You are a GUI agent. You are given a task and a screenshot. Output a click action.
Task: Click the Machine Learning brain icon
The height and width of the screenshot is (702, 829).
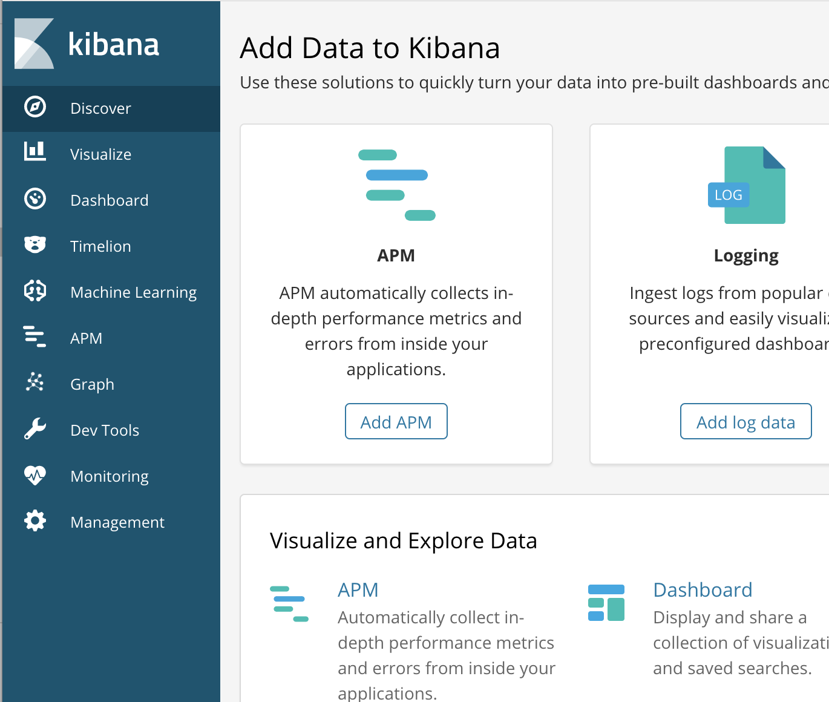[x=35, y=290]
